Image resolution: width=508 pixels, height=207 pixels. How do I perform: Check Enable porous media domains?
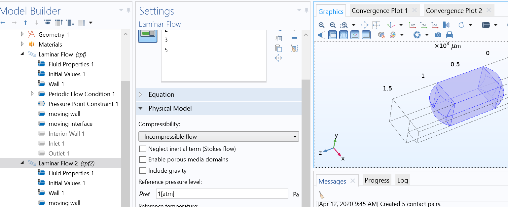pos(143,159)
